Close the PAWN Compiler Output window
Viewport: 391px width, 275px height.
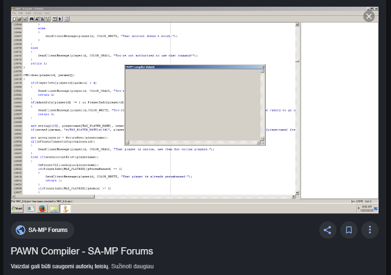[263, 67]
